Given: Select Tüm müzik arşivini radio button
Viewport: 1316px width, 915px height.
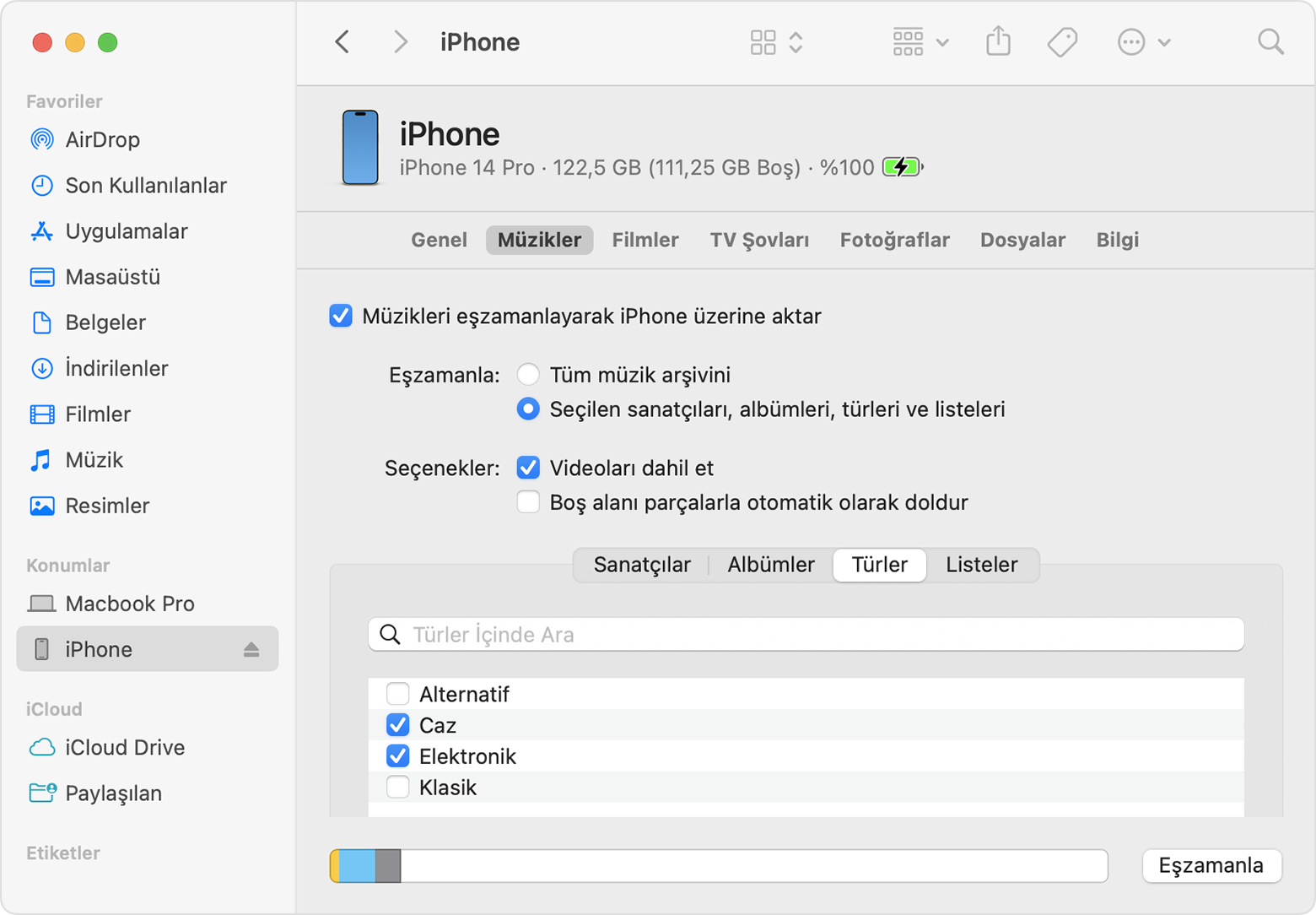Looking at the screenshot, I should pos(528,374).
